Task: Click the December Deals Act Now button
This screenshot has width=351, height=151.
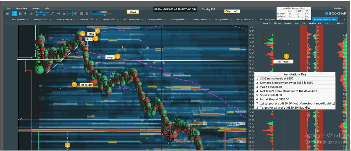Action: [x=325, y=19]
